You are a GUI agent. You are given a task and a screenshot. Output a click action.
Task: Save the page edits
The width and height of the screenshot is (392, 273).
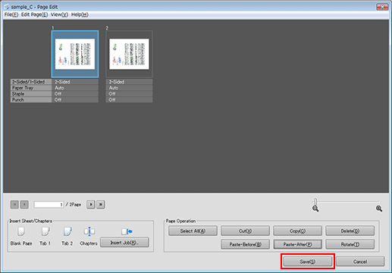pyautogui.click(x=308, y=262)
